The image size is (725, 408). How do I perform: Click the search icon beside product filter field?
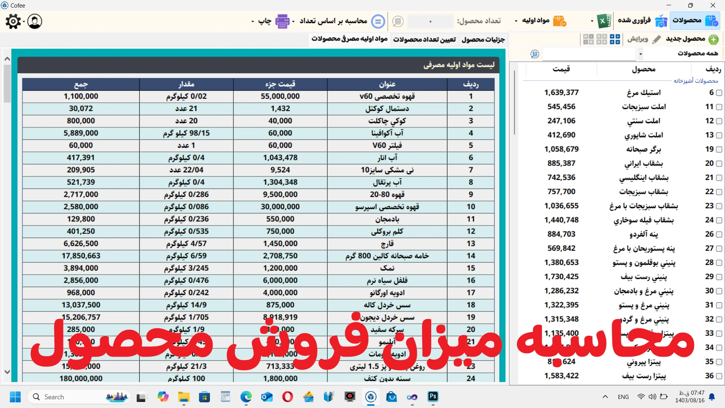(x=535, y=54)
